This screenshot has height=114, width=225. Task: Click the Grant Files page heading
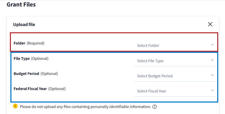pos(21,4)
